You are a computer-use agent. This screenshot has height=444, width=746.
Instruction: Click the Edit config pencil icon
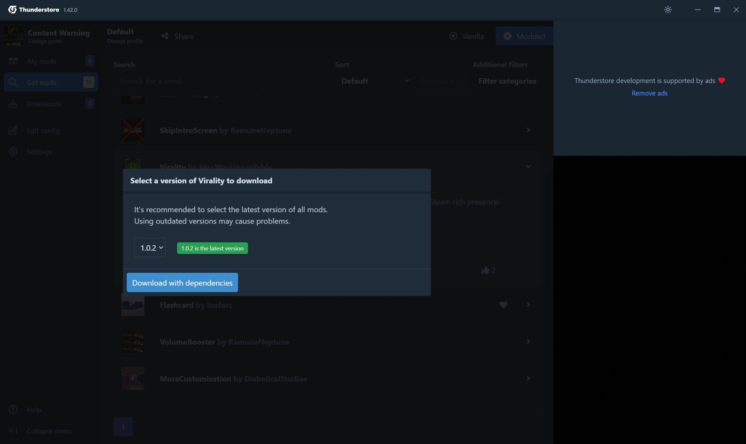[13, 131]
